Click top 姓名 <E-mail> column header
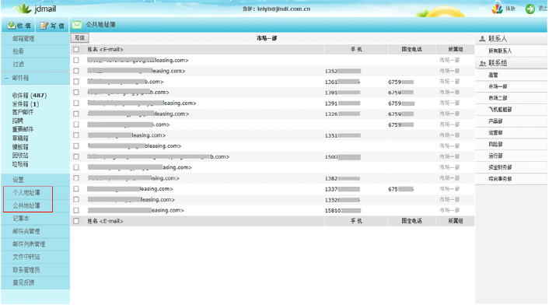Screen dimensions: 549x305 point(105,49)
